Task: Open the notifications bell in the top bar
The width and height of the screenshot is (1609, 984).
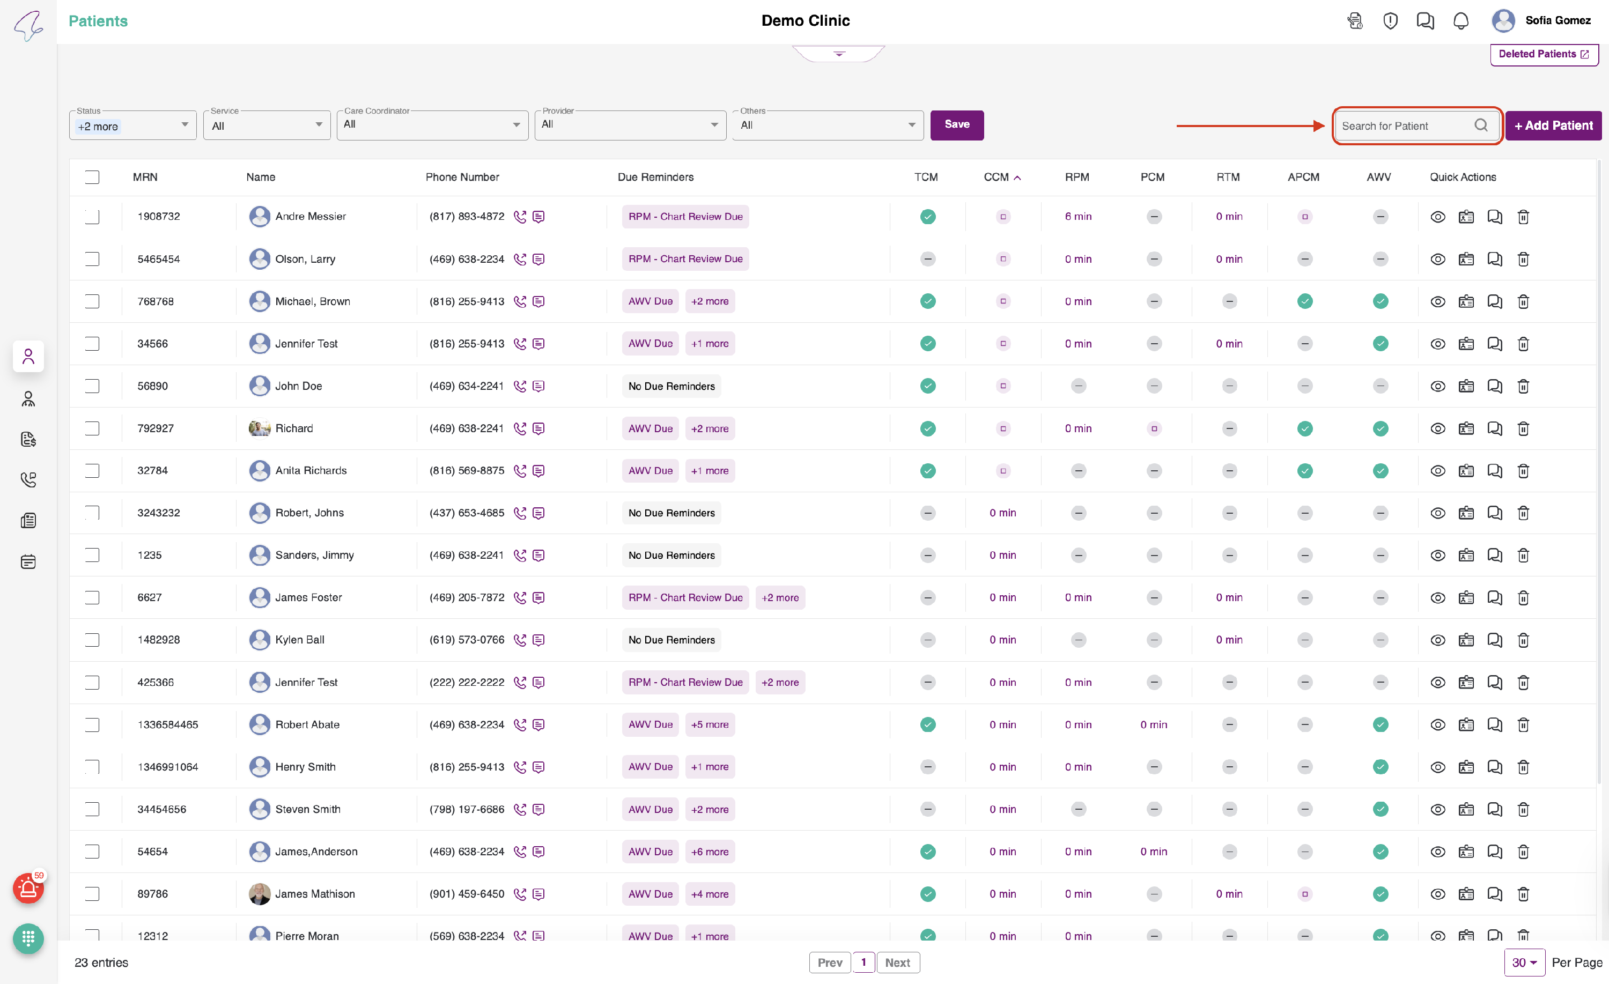Action: pyautogui.click(x=1461, y=21)
